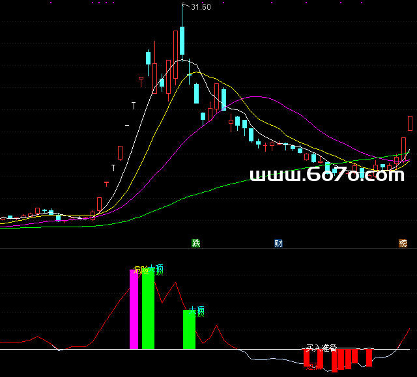Viewport: 417px width, 377px height.
Task: Click the last red candlestick on right
Action: point(410,123)
